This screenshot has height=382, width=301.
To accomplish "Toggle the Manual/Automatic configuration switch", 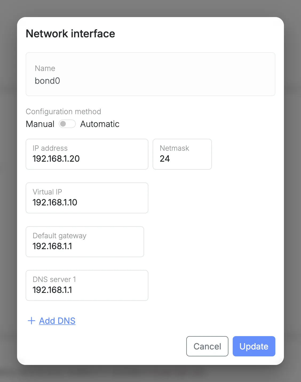I will 67,124.
